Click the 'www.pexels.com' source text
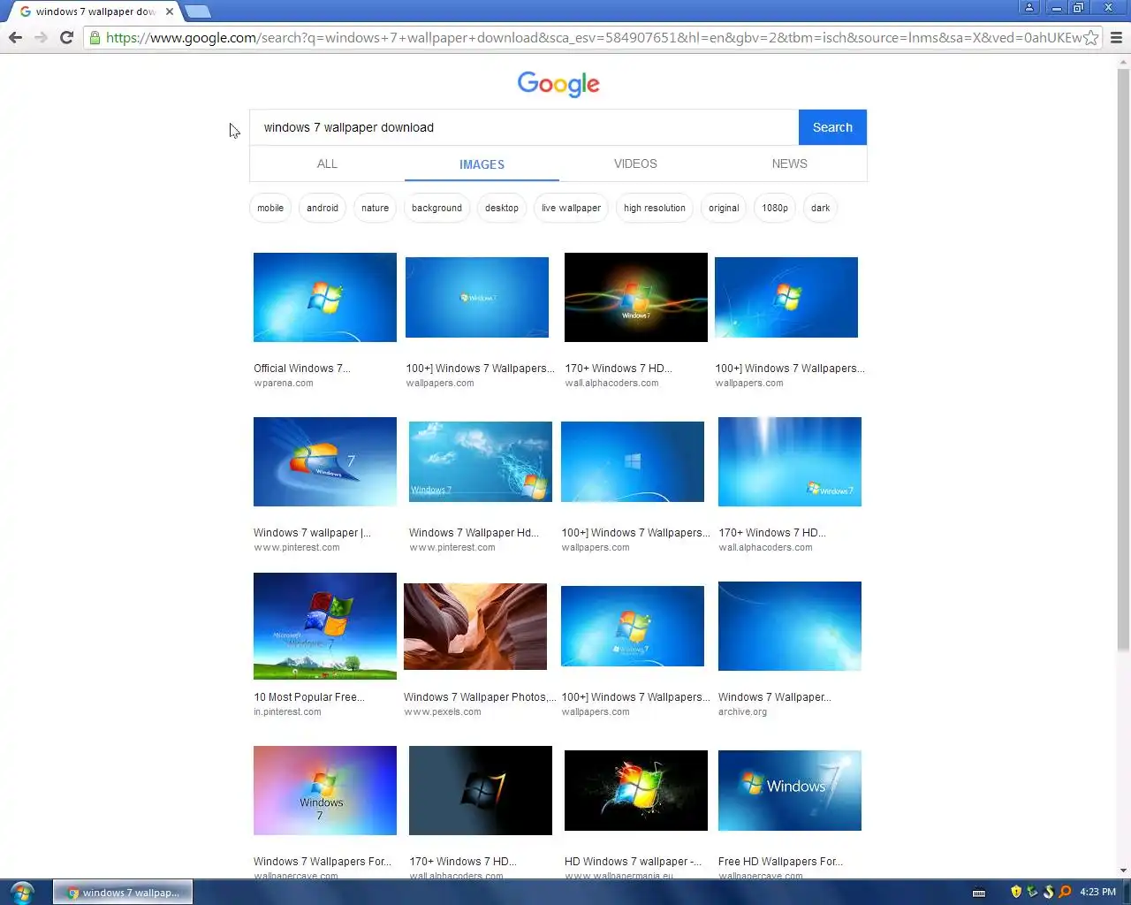 click(x=443, y=712)
